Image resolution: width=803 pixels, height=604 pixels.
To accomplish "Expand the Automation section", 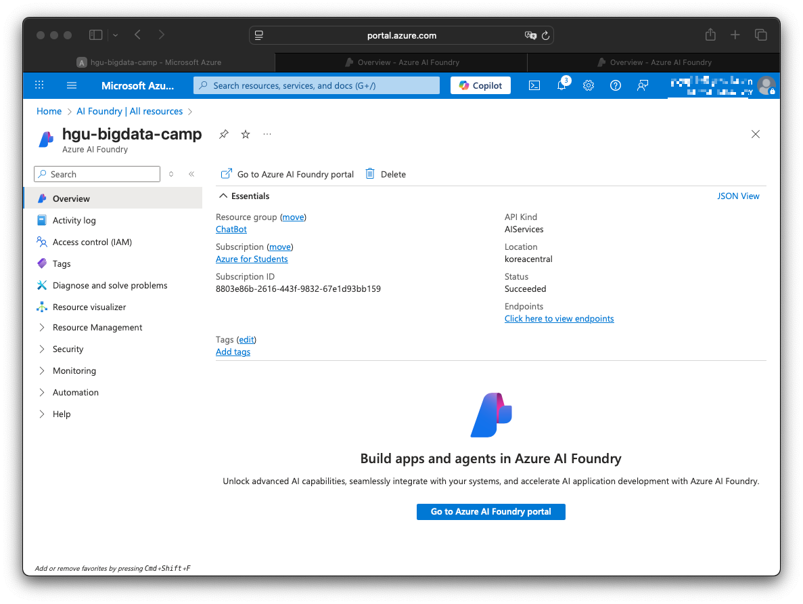I will (x=42, y=392).
